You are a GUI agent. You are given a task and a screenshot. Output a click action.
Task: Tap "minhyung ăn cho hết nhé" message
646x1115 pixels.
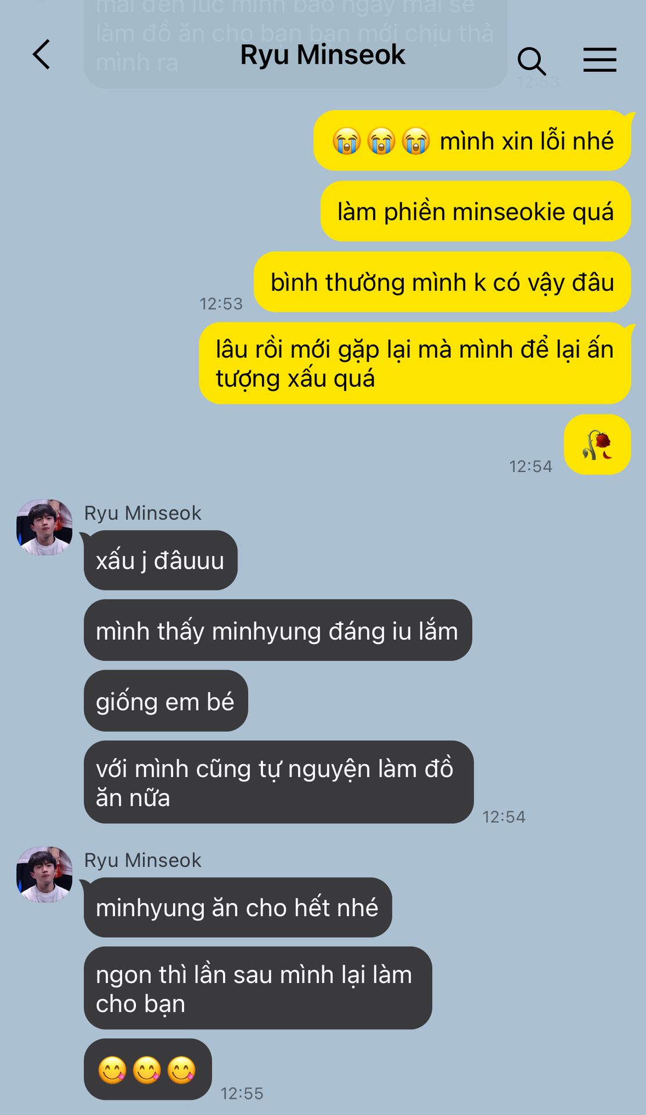pyautogui.click(x=238, y=907)
